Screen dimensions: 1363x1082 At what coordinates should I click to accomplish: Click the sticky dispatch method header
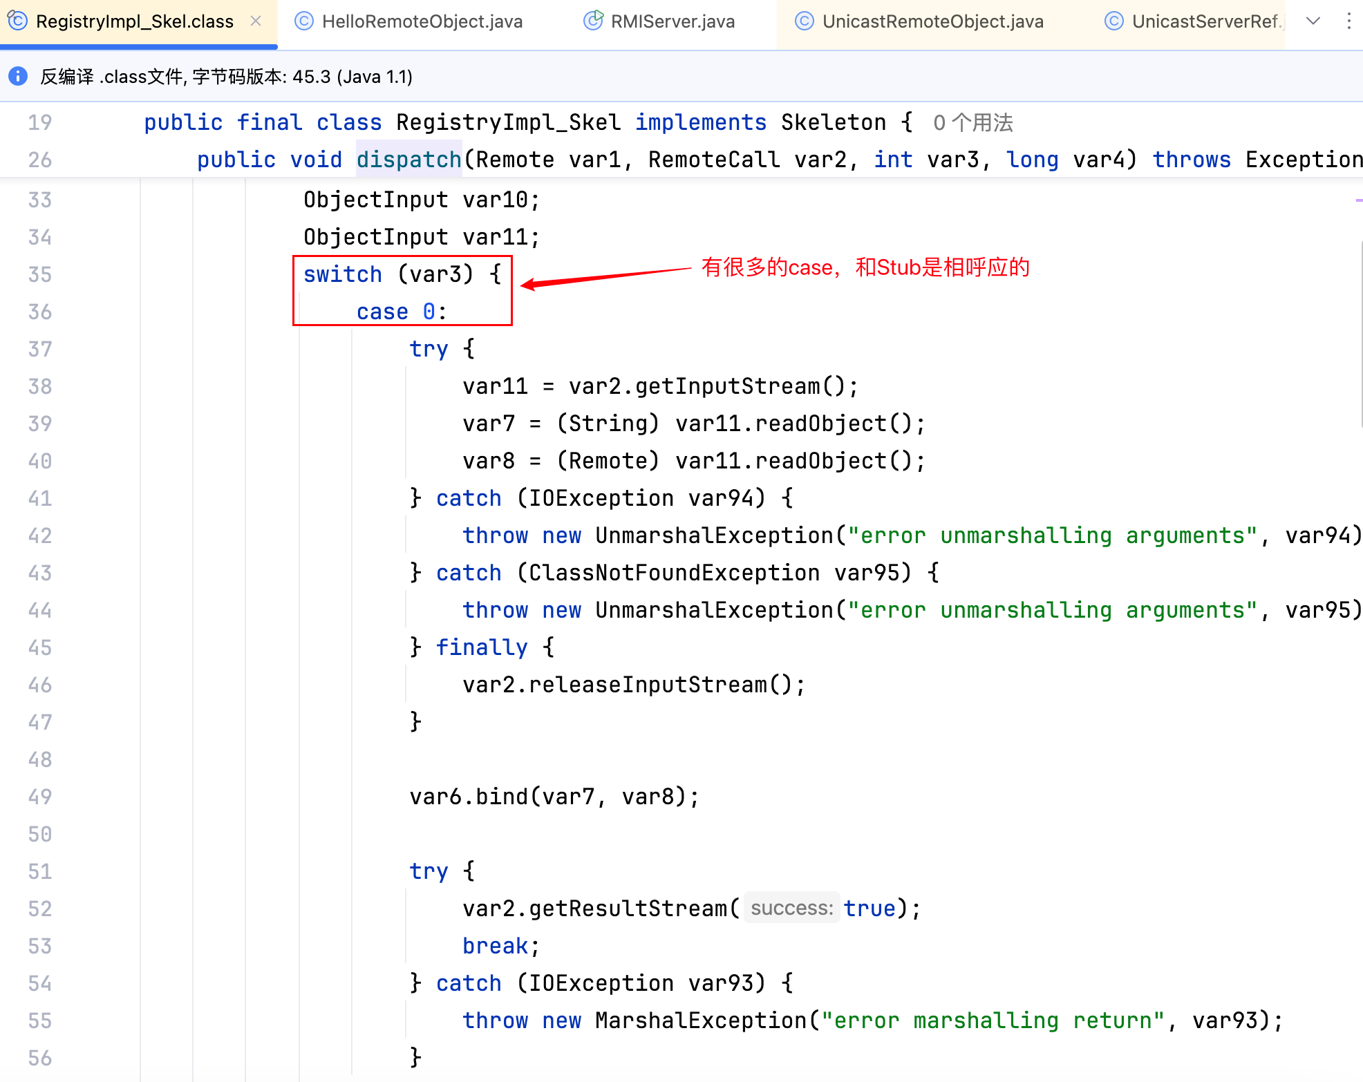point(408,160)
